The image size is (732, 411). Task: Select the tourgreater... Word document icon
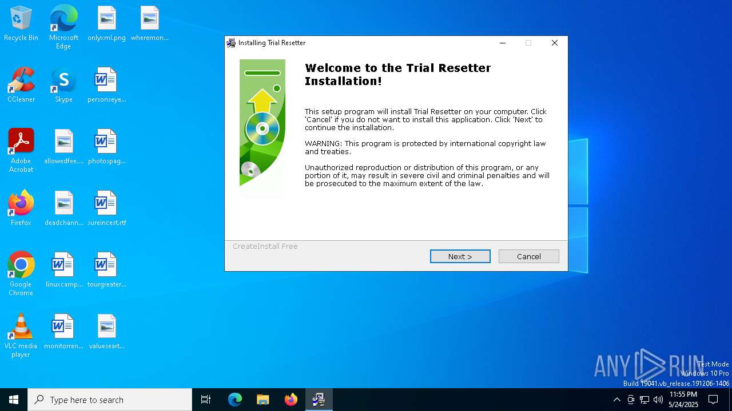[106, 271]
